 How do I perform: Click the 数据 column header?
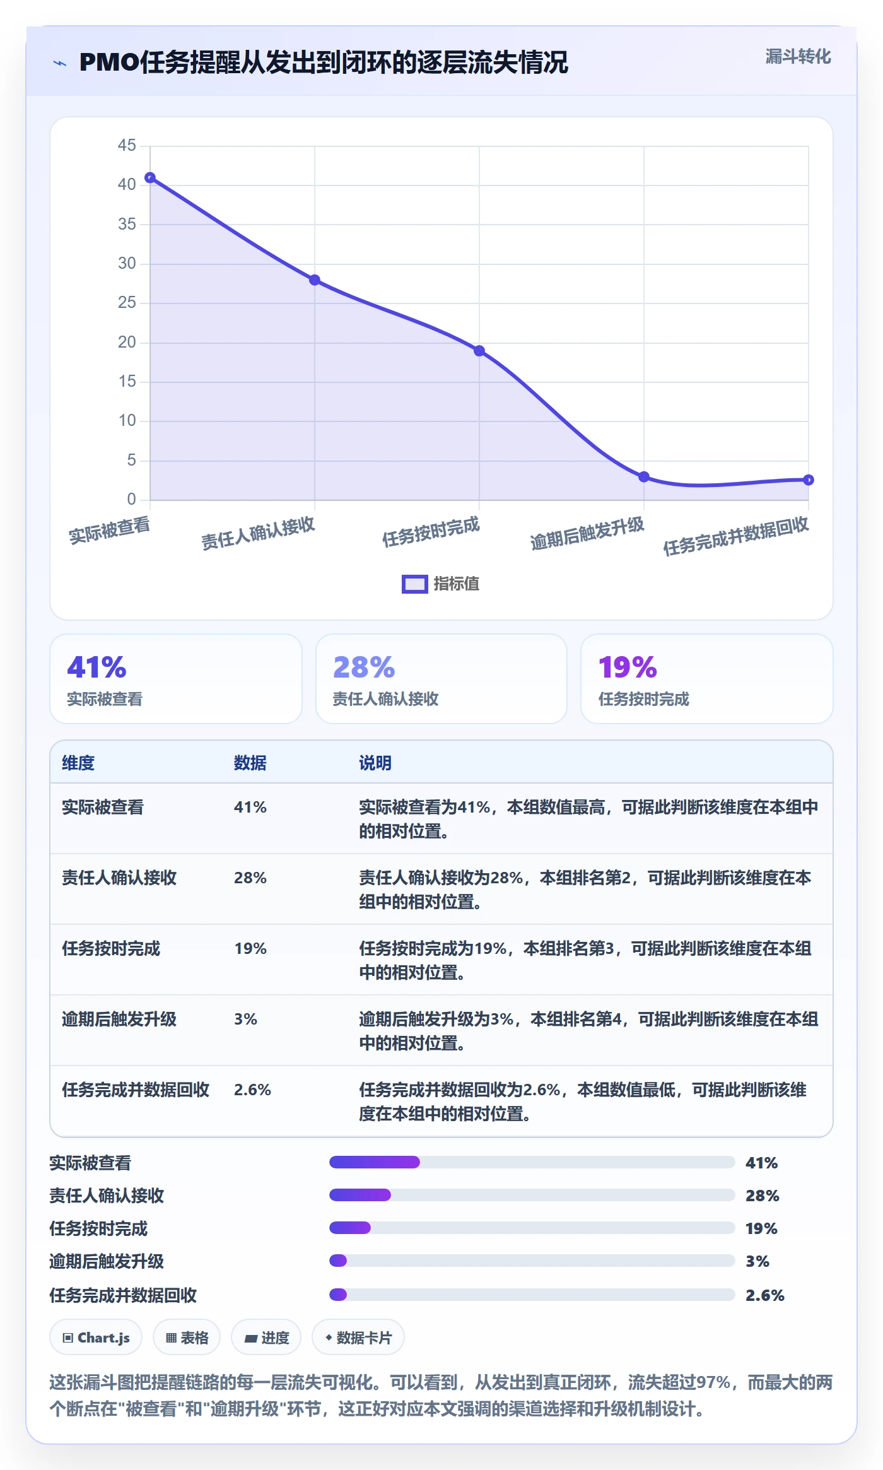(250, 763)
